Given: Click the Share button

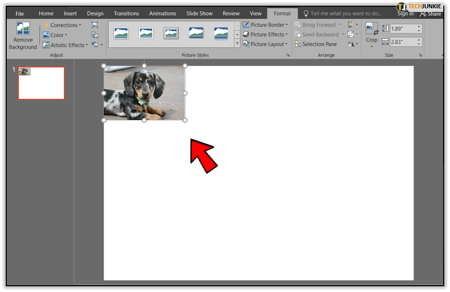Looking at the screenshot, I should pos(430,13).
